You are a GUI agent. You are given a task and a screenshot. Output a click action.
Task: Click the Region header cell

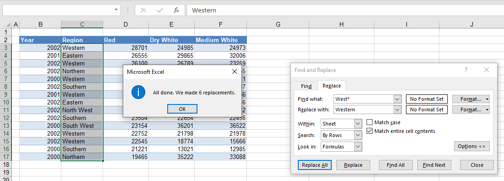[x=82, y=40]
